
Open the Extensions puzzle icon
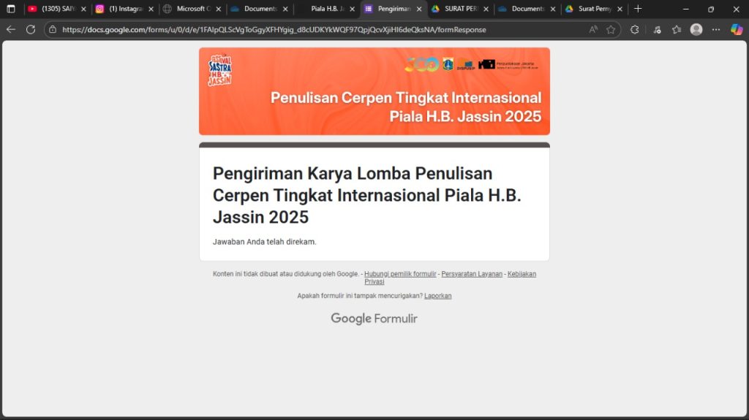point(634,30)
